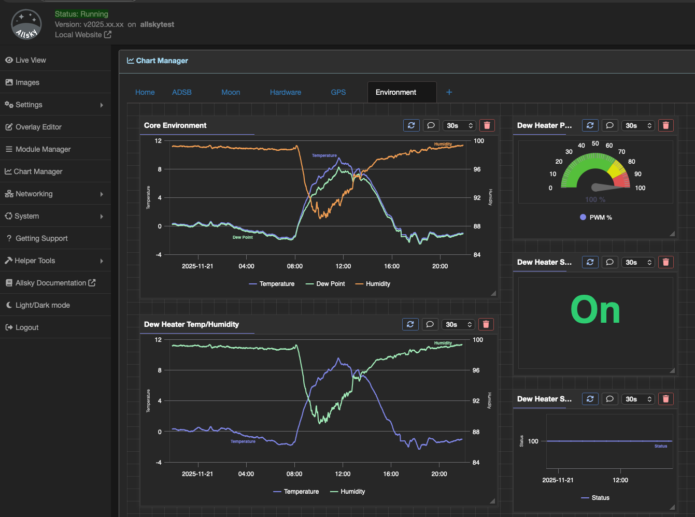695x517 pixels.
Task: Switch to the Hardware tab
Action: (286, 92)
